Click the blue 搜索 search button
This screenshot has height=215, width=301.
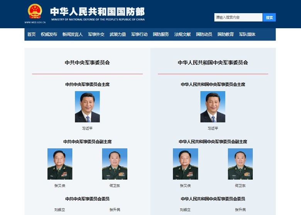click(x=269, y=17)
